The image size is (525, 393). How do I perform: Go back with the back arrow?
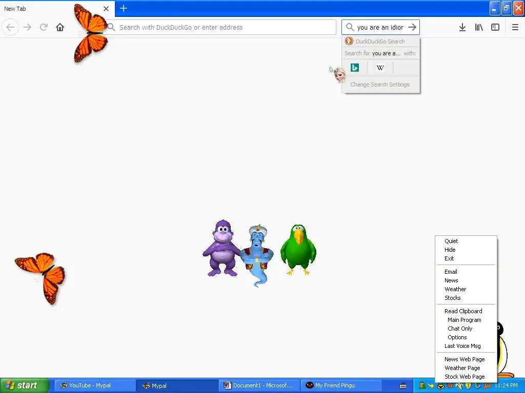pos(10,27)
